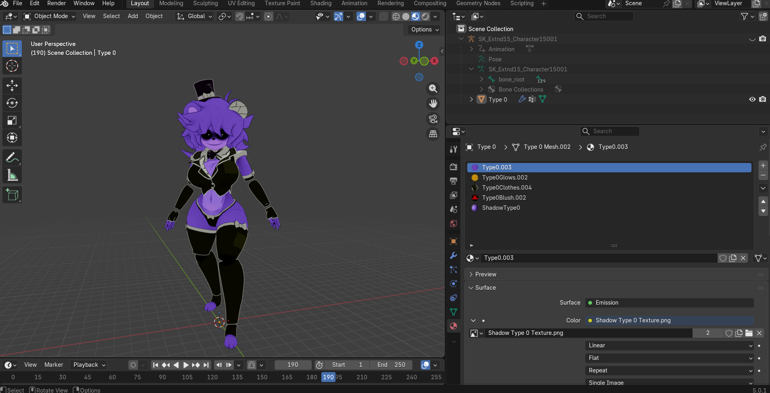Open the View Layer properties tab
The width and height of the screenshot is (770, 393).
(x=454, y=195)
